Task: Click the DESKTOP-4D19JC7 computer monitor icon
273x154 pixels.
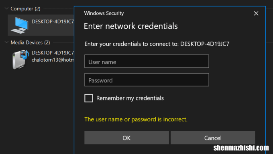Action: [x=20, y=25]
